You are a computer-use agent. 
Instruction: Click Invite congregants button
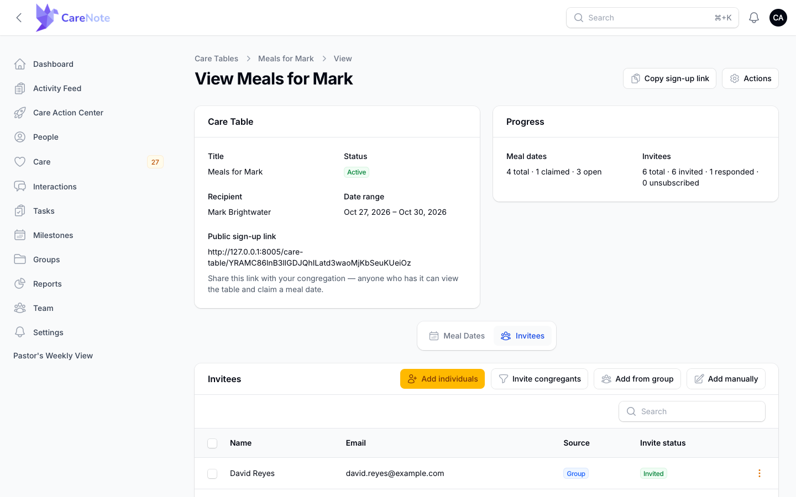[540, 379]
